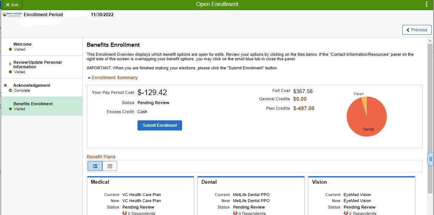The height and width of the screenshot is (215, 434).
Task: Click the pay period cost $-129.42
Action: (152, 92)
